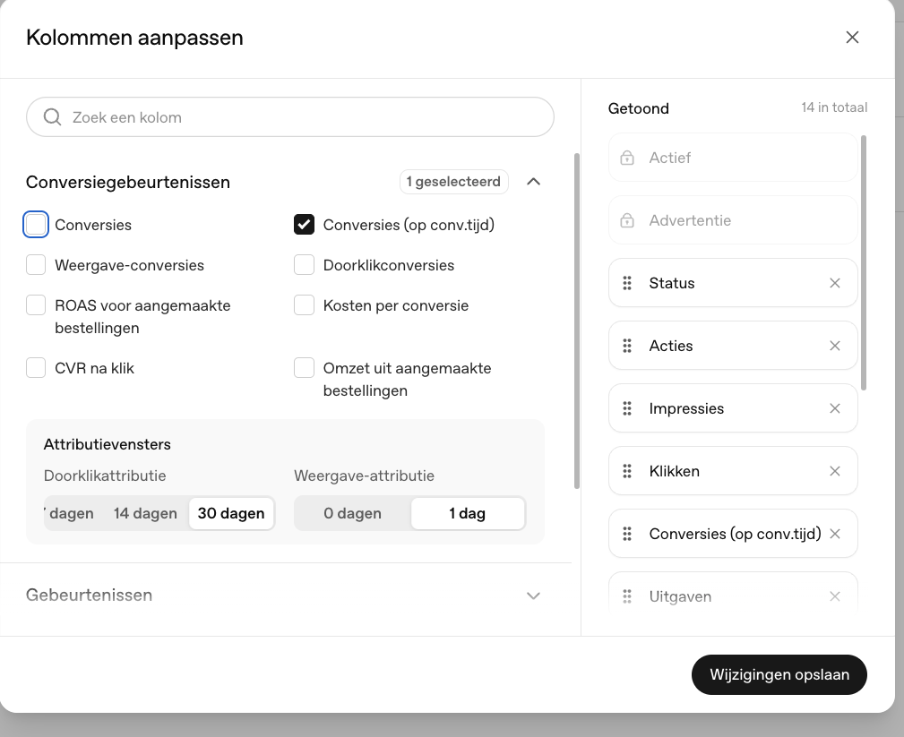
Task: Remove the Status column
Action: tap(835, 283)
